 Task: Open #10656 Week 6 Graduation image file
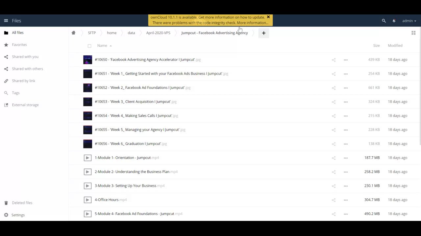(x=131, y=144)
